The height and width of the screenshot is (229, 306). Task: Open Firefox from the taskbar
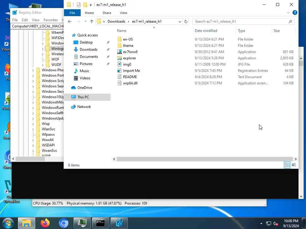[x=45, y=223]
